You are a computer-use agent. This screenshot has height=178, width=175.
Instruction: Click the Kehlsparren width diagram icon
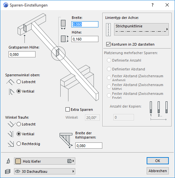pyautogui.click(x=66, y=141)
